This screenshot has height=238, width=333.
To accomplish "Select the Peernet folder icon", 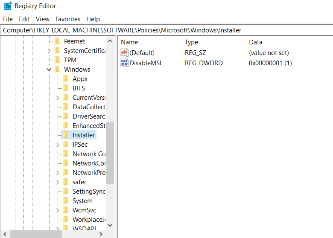I will (x=57, y=41).
